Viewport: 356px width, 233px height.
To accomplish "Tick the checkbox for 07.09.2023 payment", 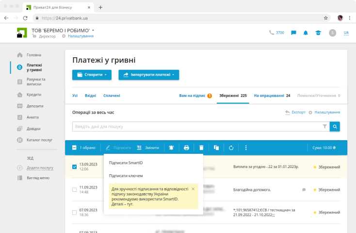I will 74,213.
